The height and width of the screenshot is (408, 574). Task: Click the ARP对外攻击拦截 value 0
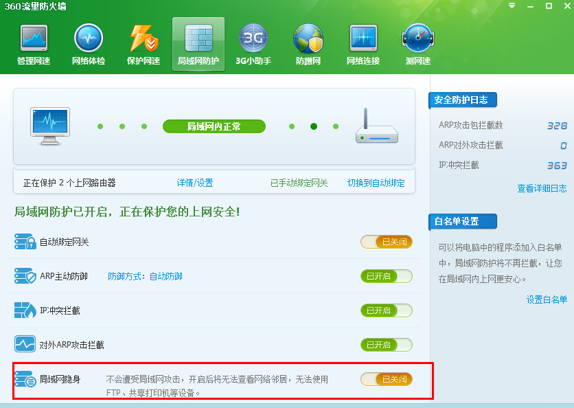tap(564, 146)
